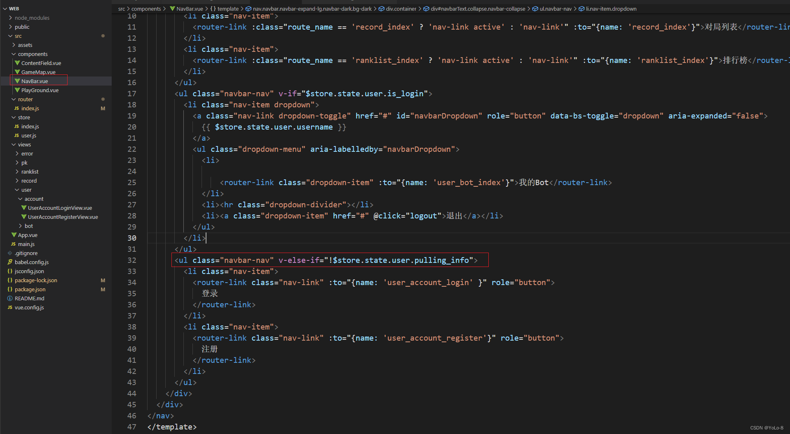Click 'user_bot_index' string on line 25
This screenshot has height=434, width=790.
pos(469,182)
